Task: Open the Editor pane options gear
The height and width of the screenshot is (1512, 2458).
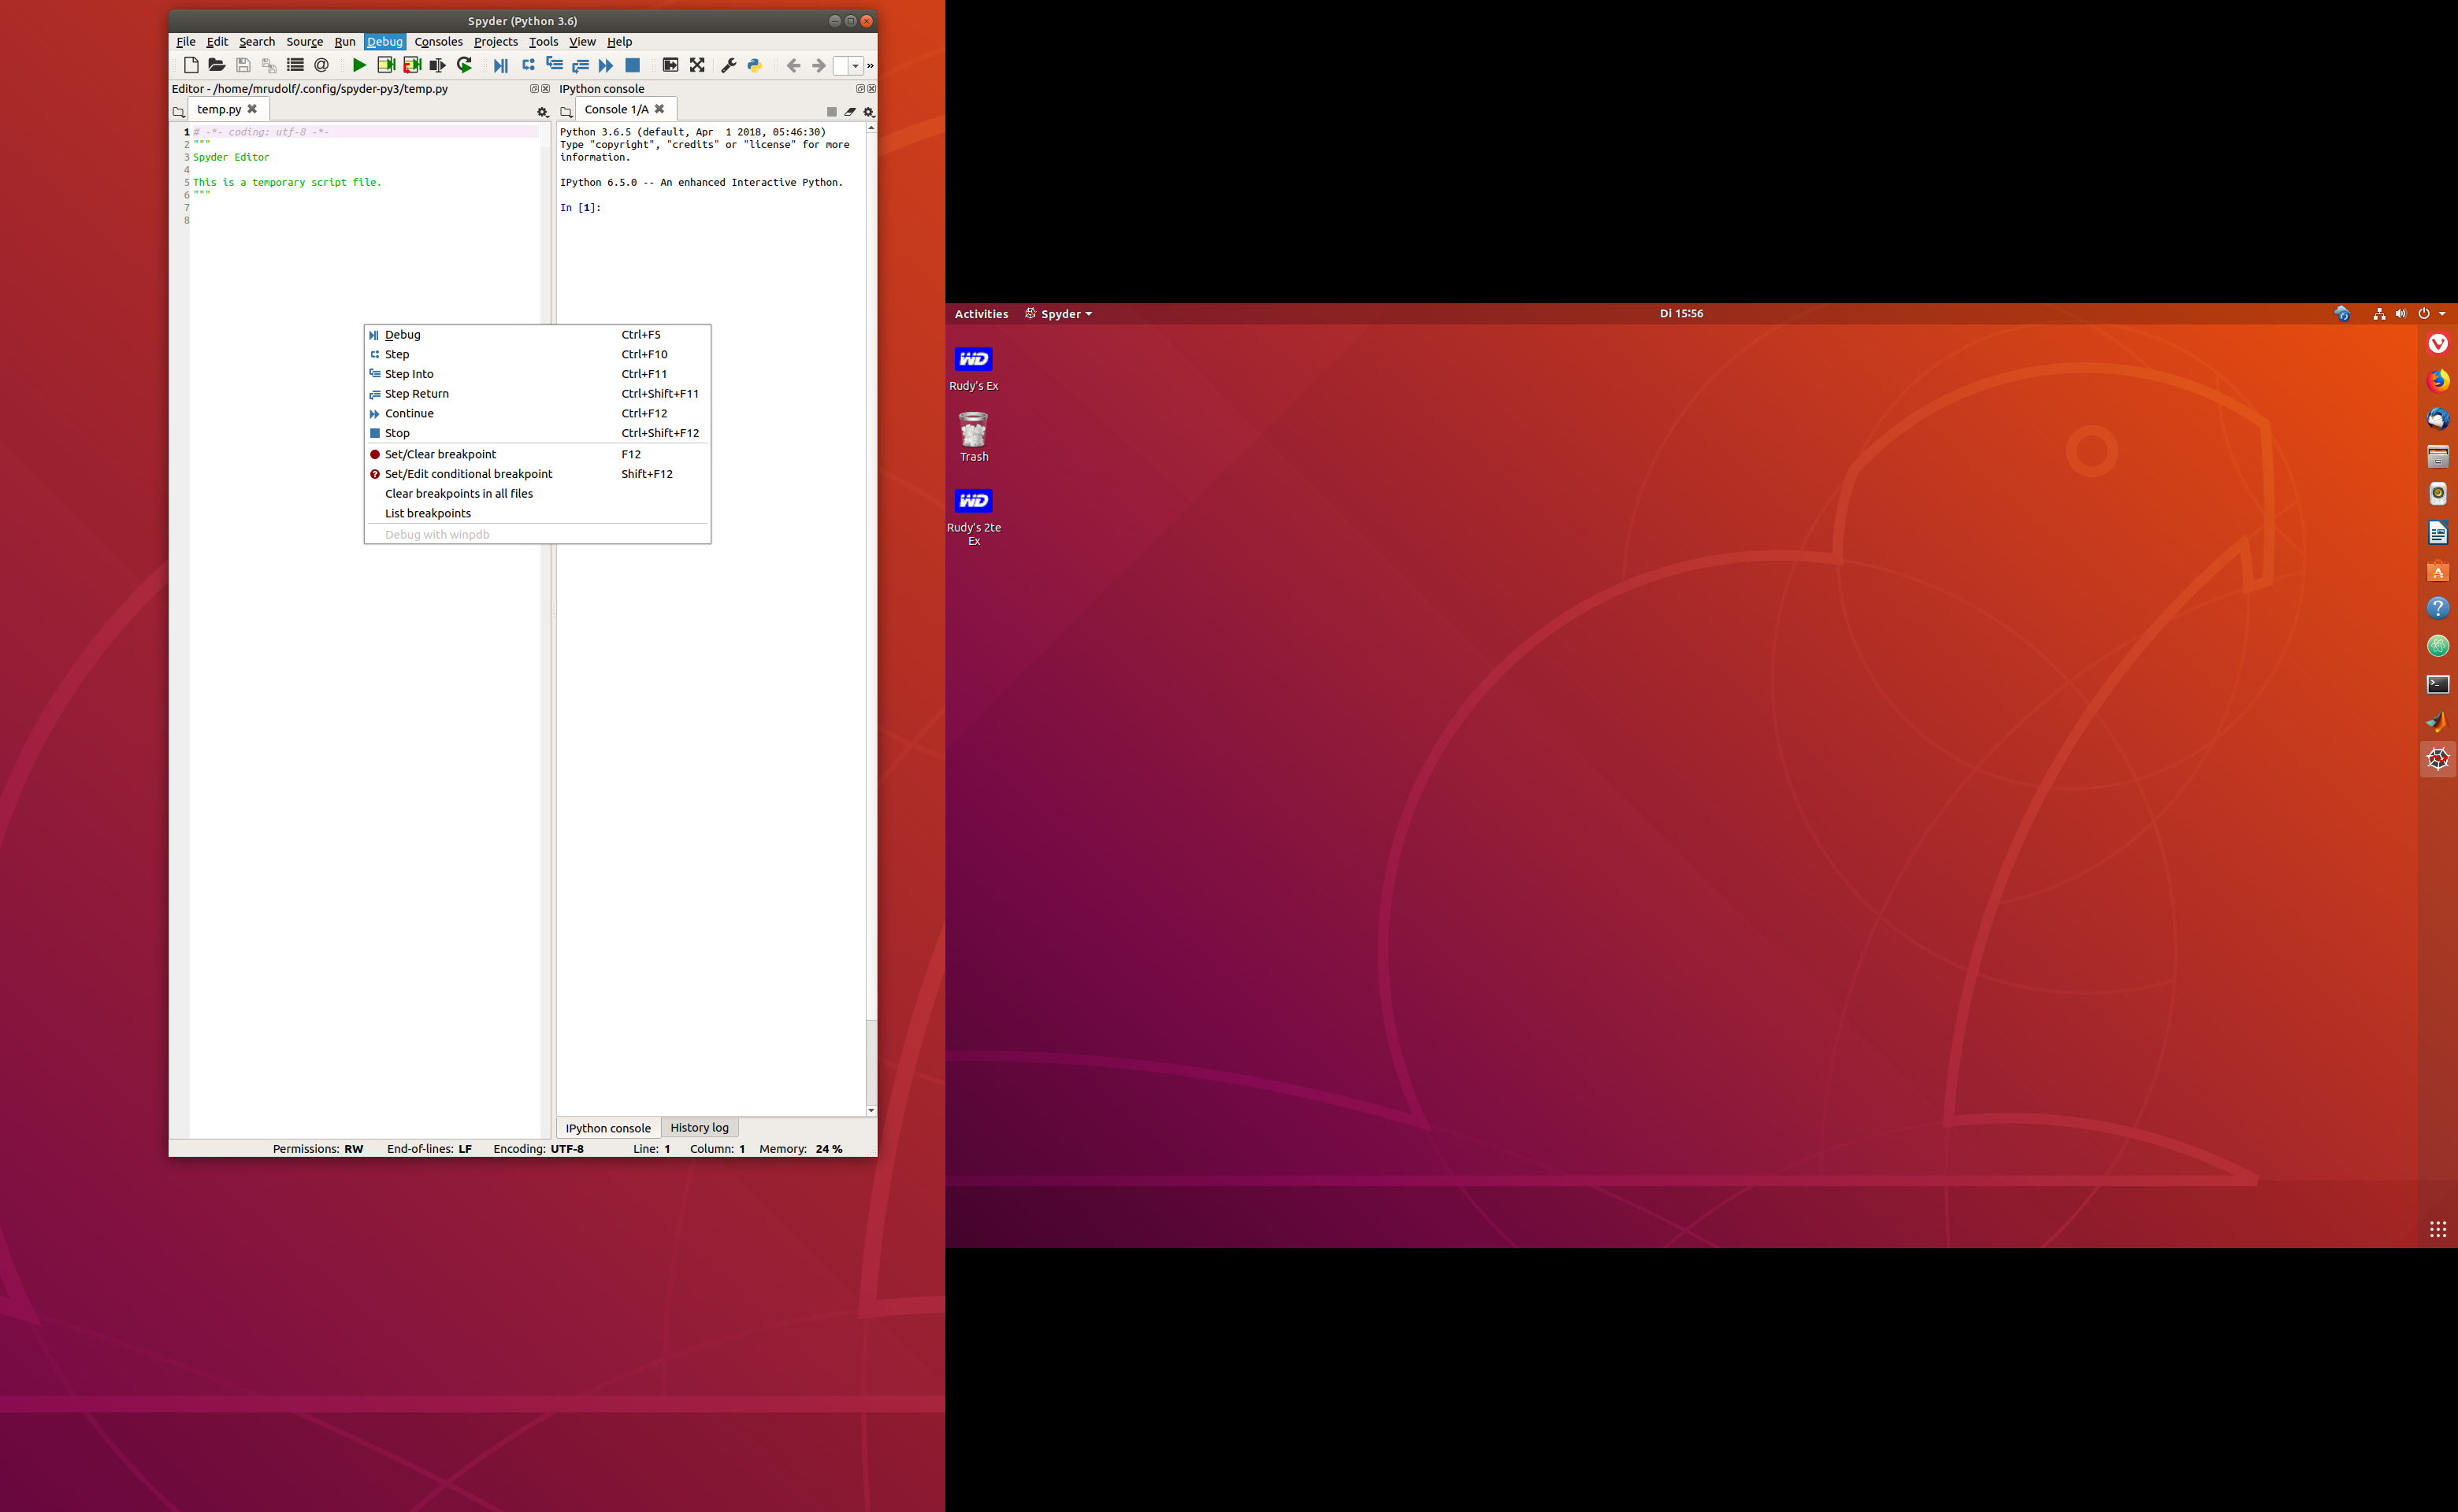Action: coord(544,112)
